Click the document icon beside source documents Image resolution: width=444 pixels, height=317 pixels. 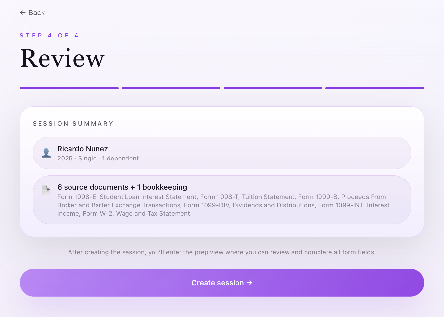click(x=46, y=190)
